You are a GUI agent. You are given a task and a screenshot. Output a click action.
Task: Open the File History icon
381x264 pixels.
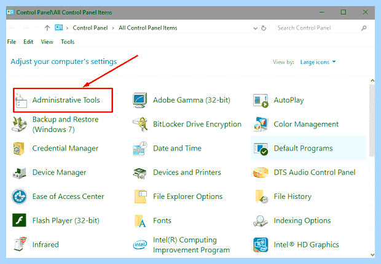pyautogui.click(x=261, y=196)
